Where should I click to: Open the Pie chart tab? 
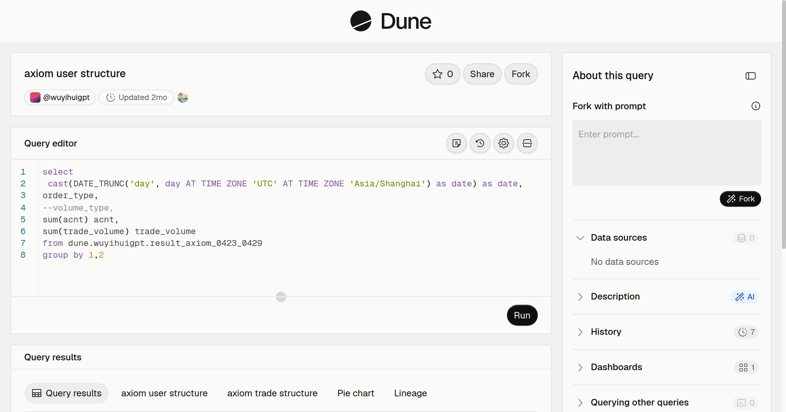point(356,393)
